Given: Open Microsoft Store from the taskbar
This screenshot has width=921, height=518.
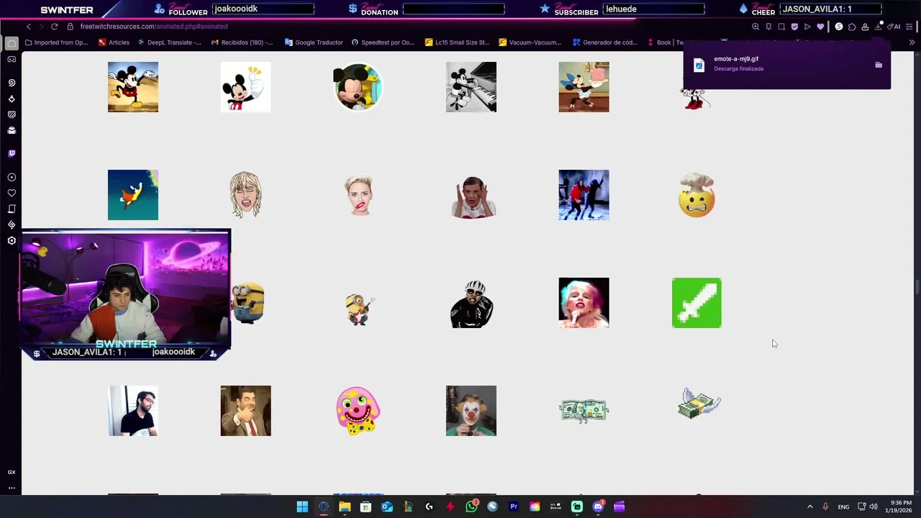Looking at the screenshot, I should [366, 506].
